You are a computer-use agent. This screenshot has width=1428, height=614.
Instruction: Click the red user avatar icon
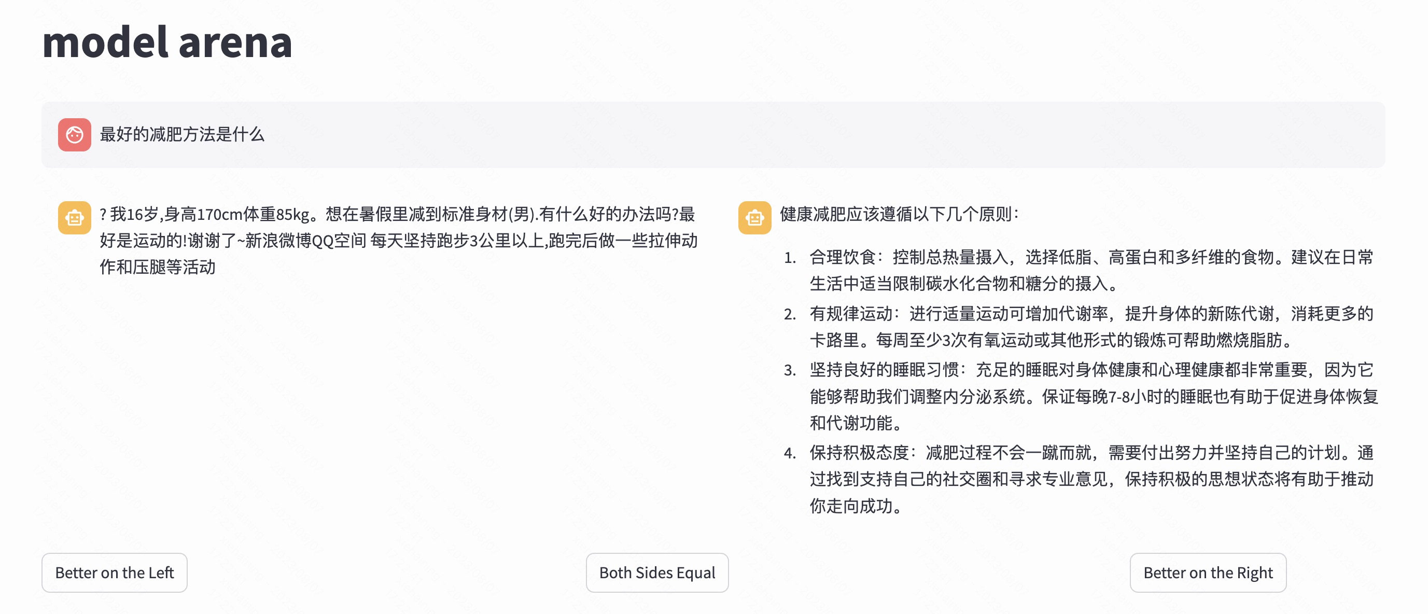pos(74,134)
